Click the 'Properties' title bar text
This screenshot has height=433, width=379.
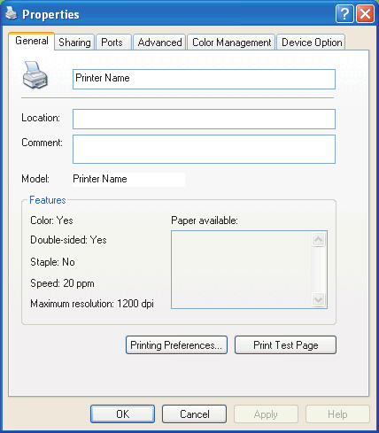(x=50, y=14)
